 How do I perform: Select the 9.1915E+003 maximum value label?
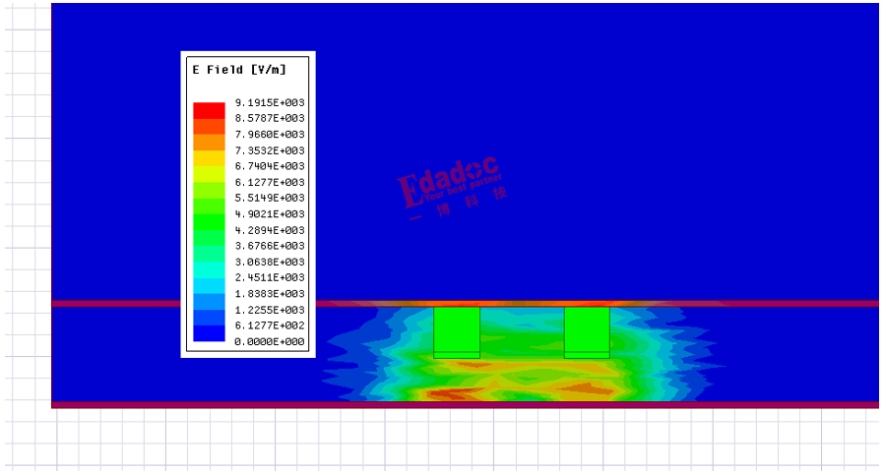(269, 102)
